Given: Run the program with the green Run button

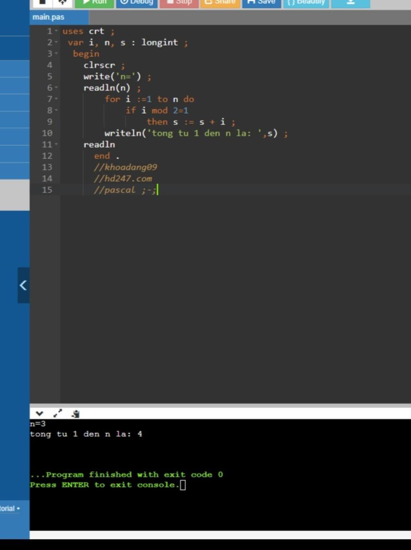Looking at the screenshot, I should point(94,3).
